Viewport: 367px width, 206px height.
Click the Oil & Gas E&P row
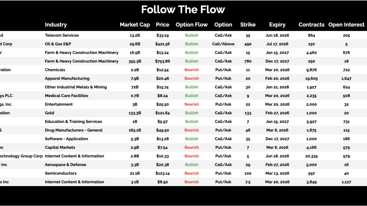(58, 44)
